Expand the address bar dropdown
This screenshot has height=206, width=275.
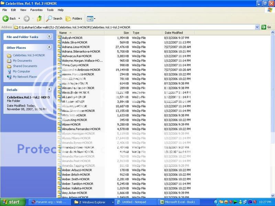(x=257, y=27)
